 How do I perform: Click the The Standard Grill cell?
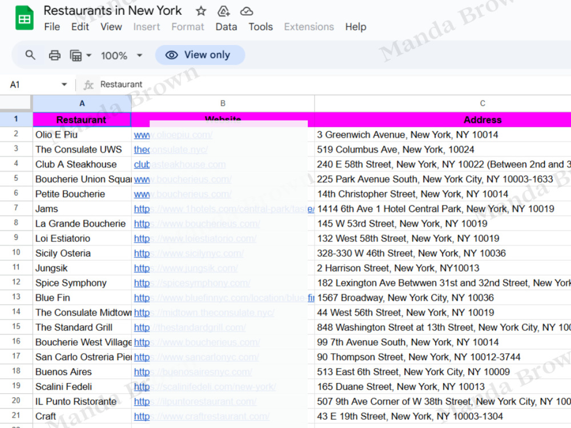click(82, 328)
